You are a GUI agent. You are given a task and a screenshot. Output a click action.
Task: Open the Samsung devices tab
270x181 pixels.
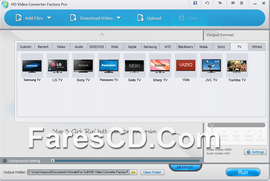click(x=150, y=47)
